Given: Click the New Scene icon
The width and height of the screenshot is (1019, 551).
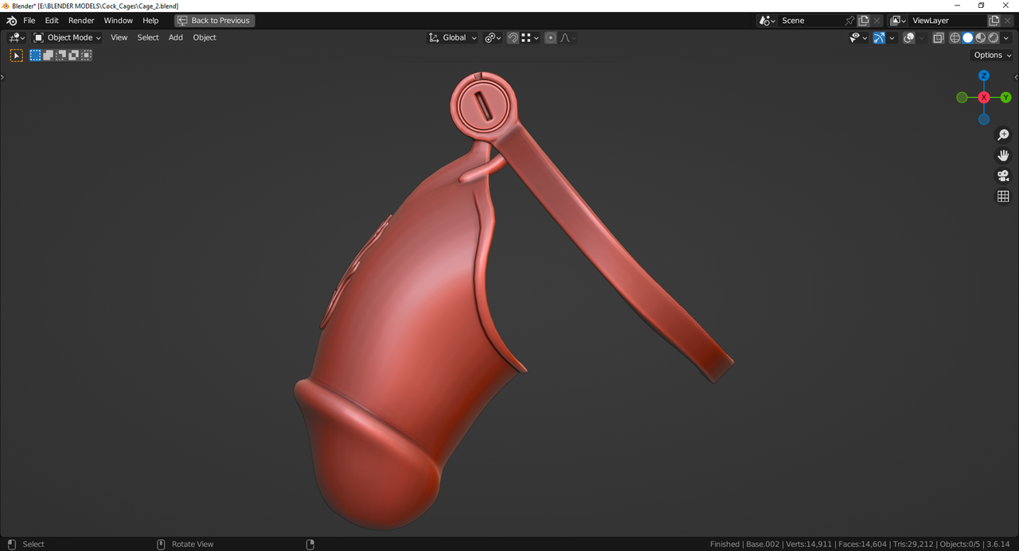Looking at the screenshot, I should (864, 21).
